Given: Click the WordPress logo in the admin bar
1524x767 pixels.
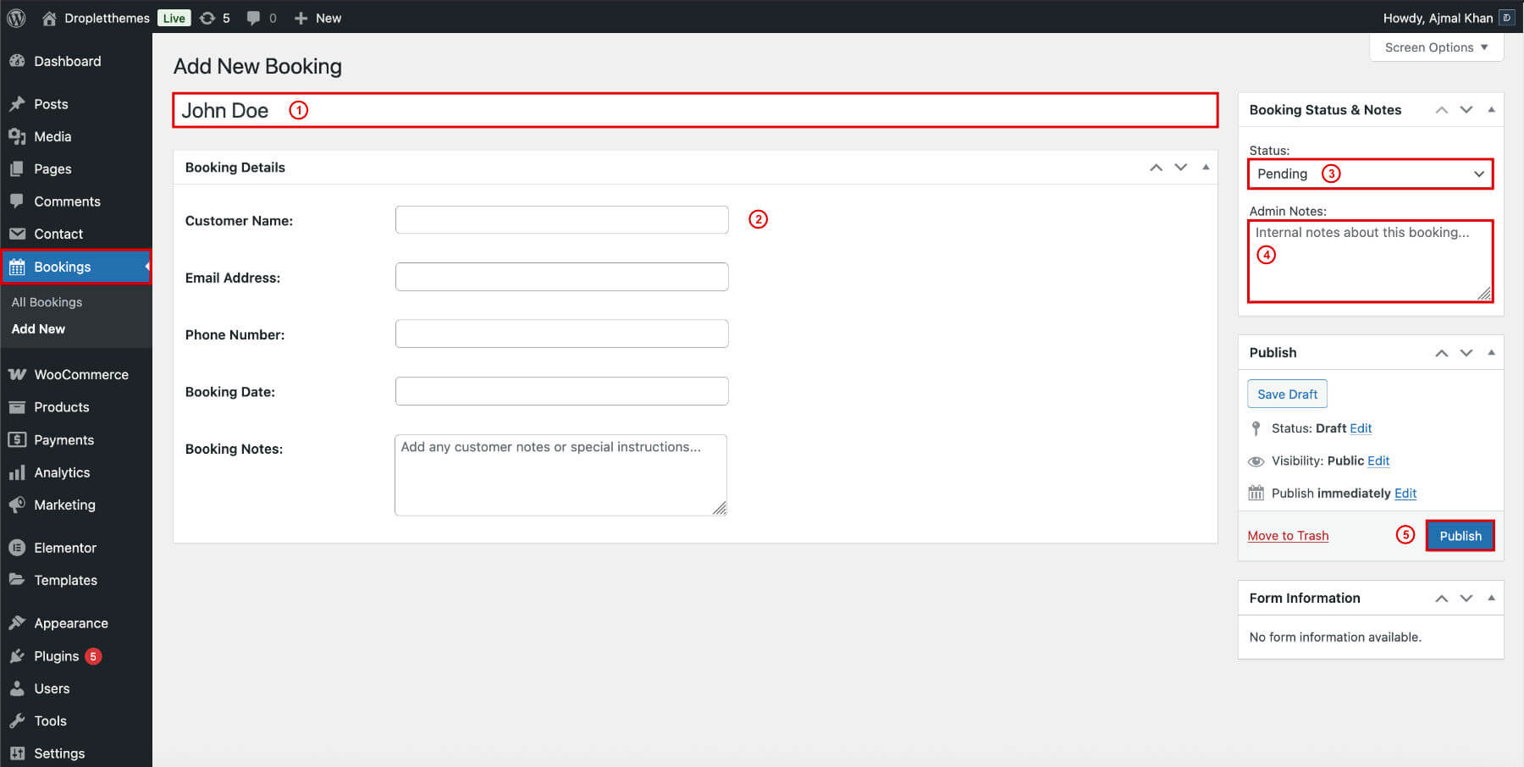Looking at the screenshot, I should pyautogui.click(x=15, y=17).
